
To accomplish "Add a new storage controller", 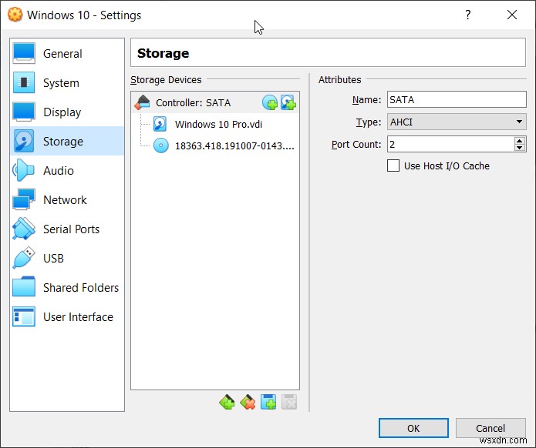I will [x=227, y=402].
